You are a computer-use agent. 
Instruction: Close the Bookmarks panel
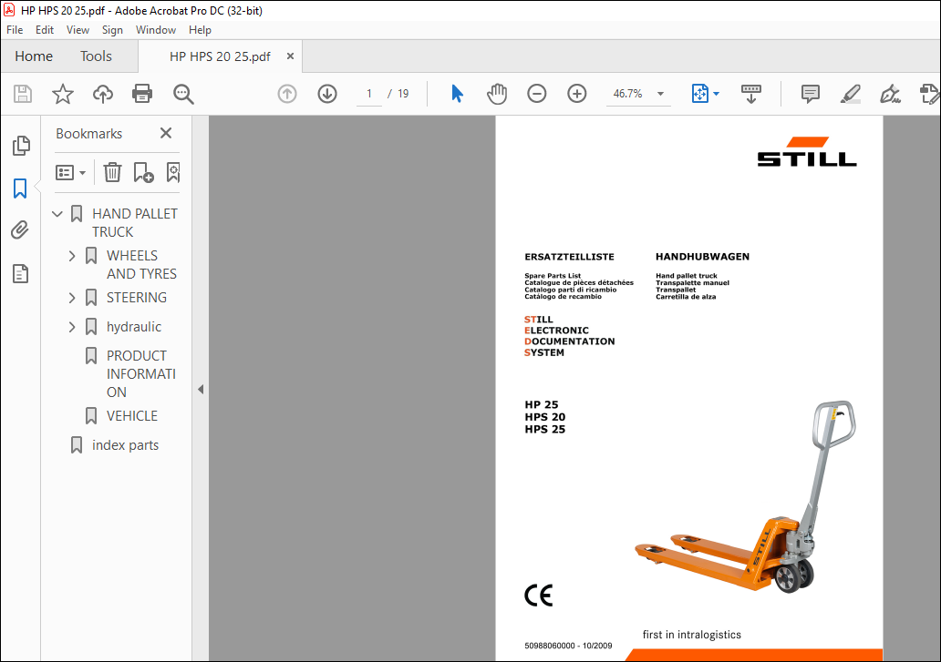[166, 133]
